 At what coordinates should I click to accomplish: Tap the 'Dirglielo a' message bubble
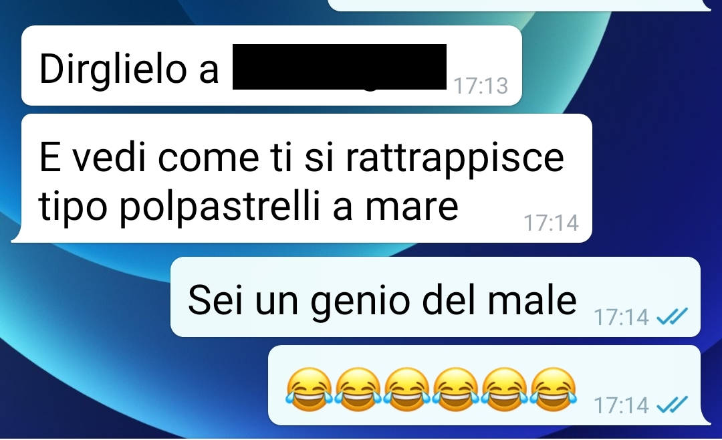[x=271, y=66]
